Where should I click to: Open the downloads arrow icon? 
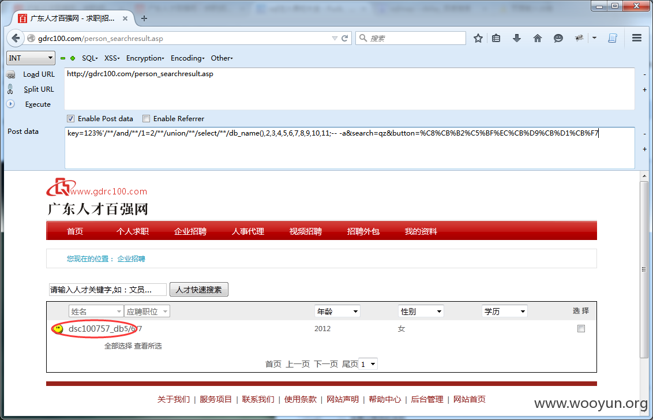[517, 38]
